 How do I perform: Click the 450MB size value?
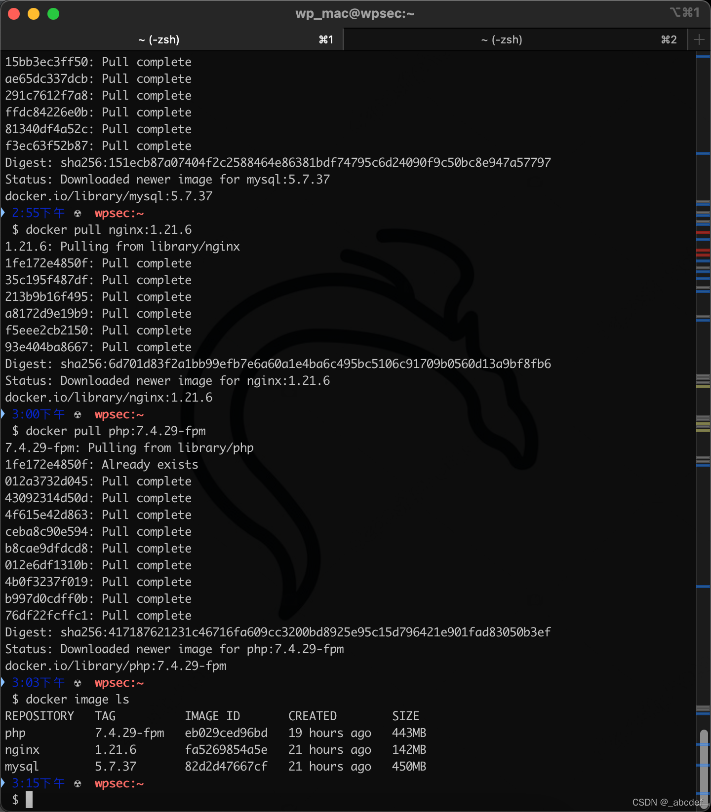(x=409, y=767)
